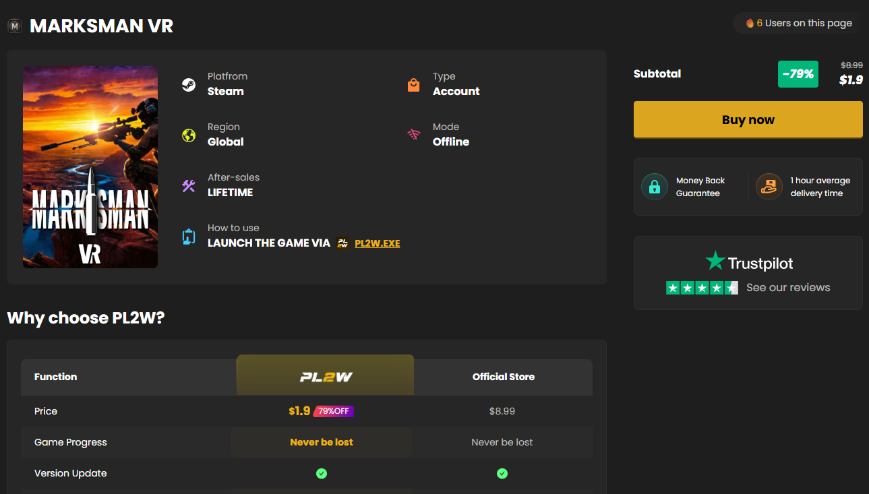Click the Marksman VR logo beside the title
Image resolution: width=869 pixels, height=494 pixels.
pyautogui.click(x=15, y=26)
